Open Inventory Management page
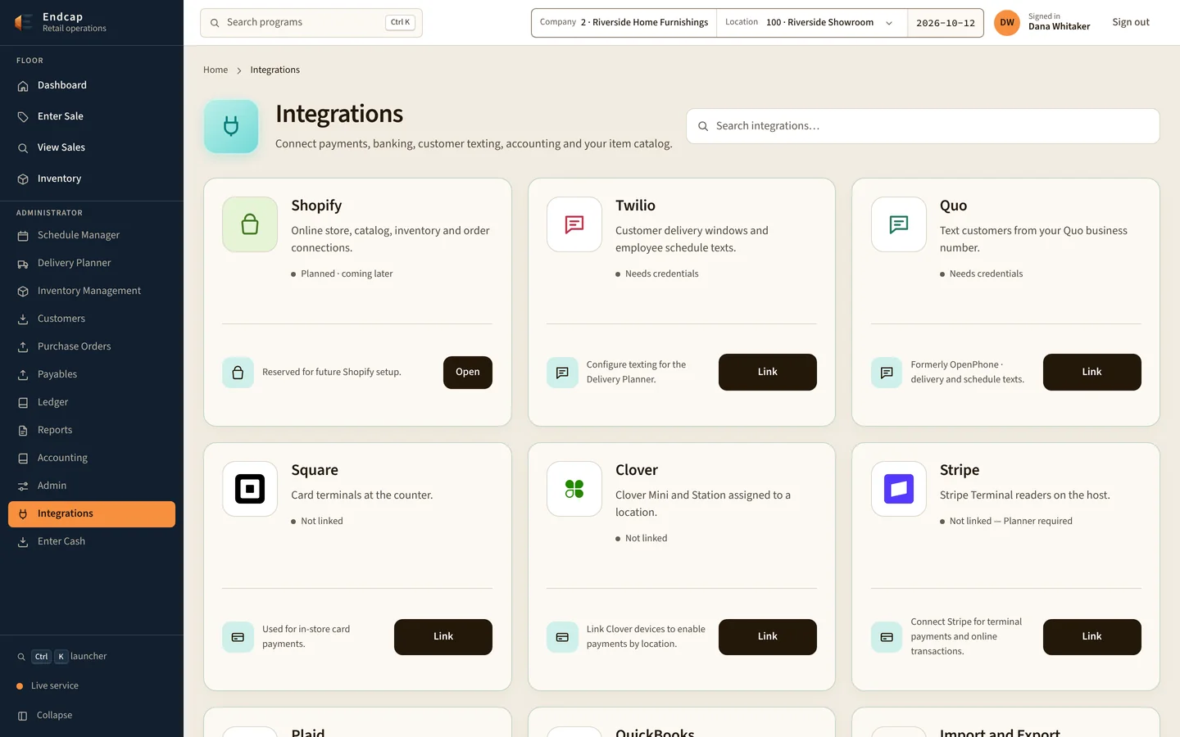The height and width of the screenshot is (737, 1180). [x=92, y=291]
